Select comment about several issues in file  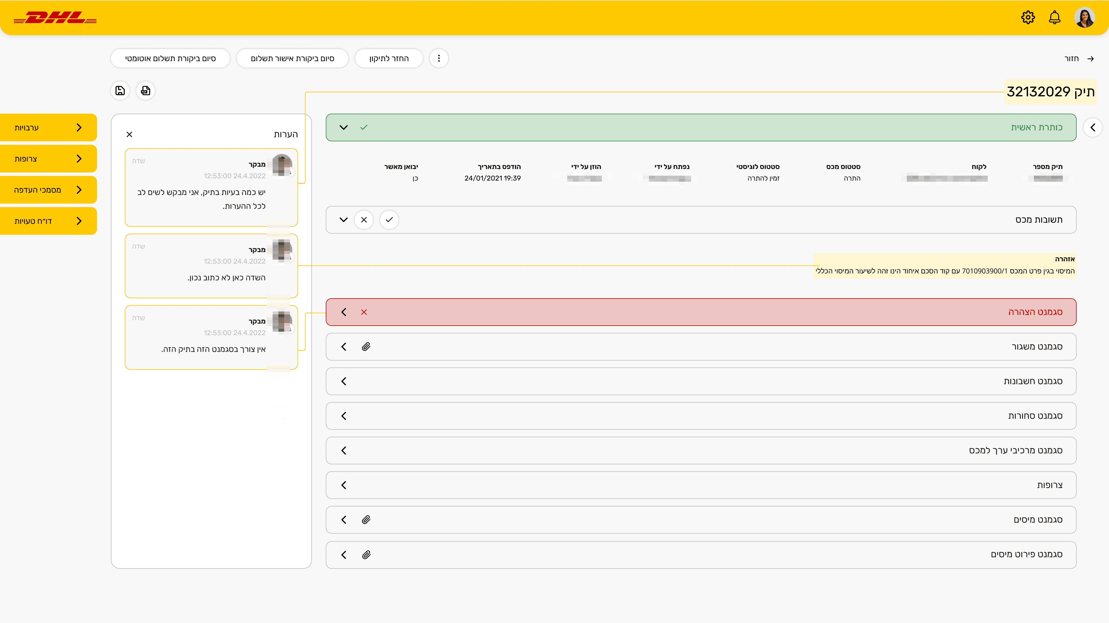coord(211,187)
